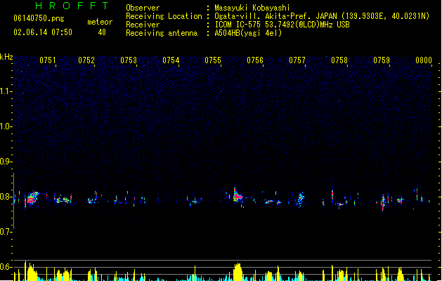Click the 'Receiving Location' label
The image size is (442, 281).
pyautogui.click(x=164, y=16)
